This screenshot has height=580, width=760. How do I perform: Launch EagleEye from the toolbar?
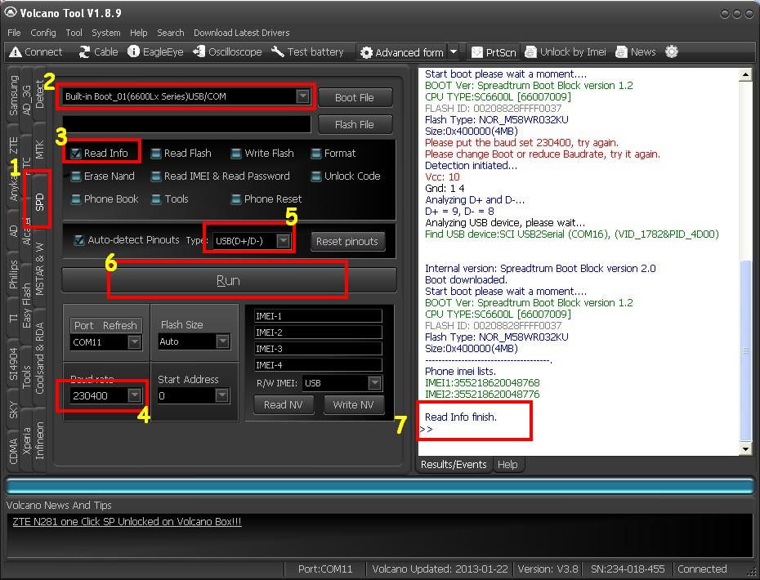click(134, 52)
